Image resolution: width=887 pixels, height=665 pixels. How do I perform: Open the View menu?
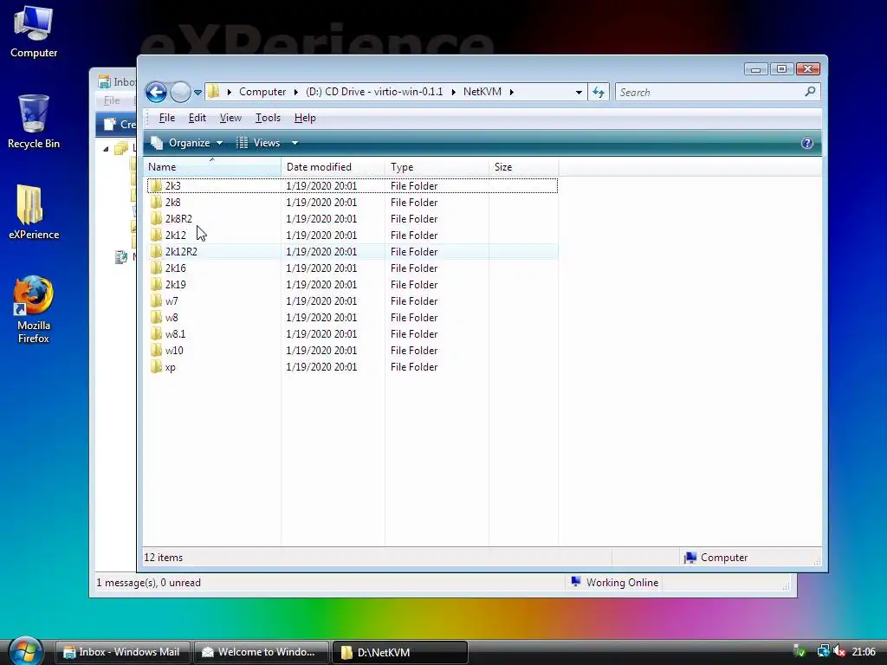coord(230,118)
